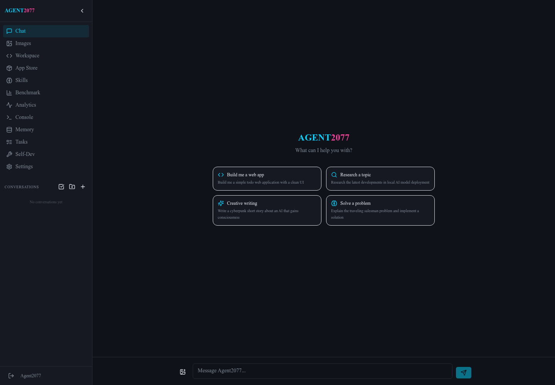The height and width of the screenshot is (385, 555).
Task: Click 'Write a cyberpunk short story' description
Action: click(x=258, y=214)
